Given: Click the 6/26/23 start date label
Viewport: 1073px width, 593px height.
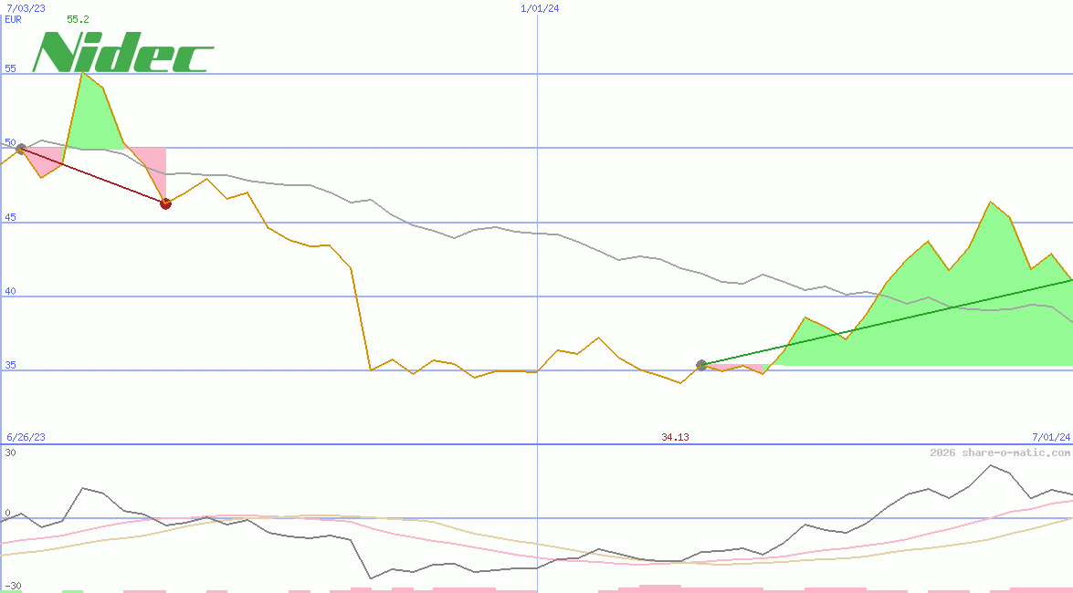Looking at the screenshot, I should 26,437.
